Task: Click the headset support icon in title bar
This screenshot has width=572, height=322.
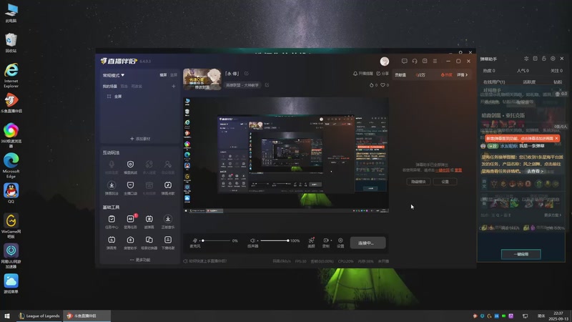Action: 415,62
